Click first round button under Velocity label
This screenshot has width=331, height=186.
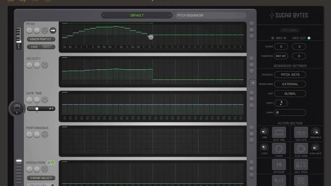(x=29, y=65)
